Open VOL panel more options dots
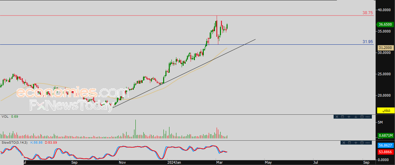This screenshot has width=395, height=165. (x=368, y=117)
